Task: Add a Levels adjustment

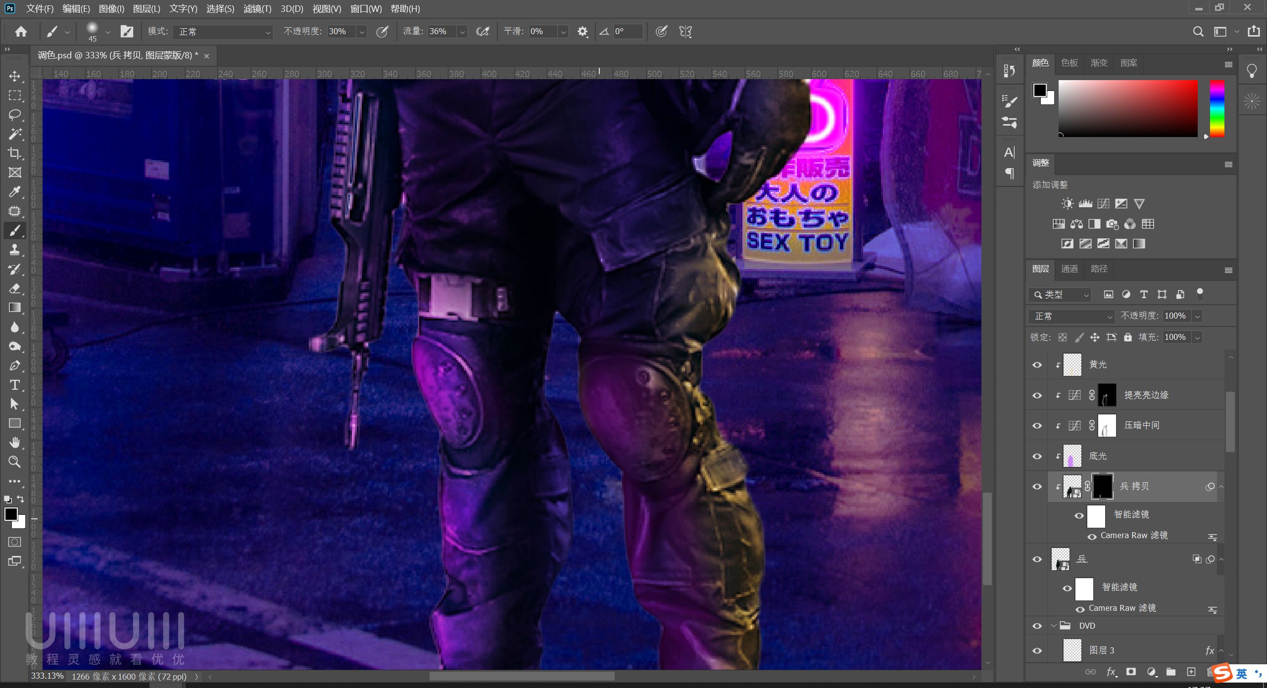Action: [1085, 204]
